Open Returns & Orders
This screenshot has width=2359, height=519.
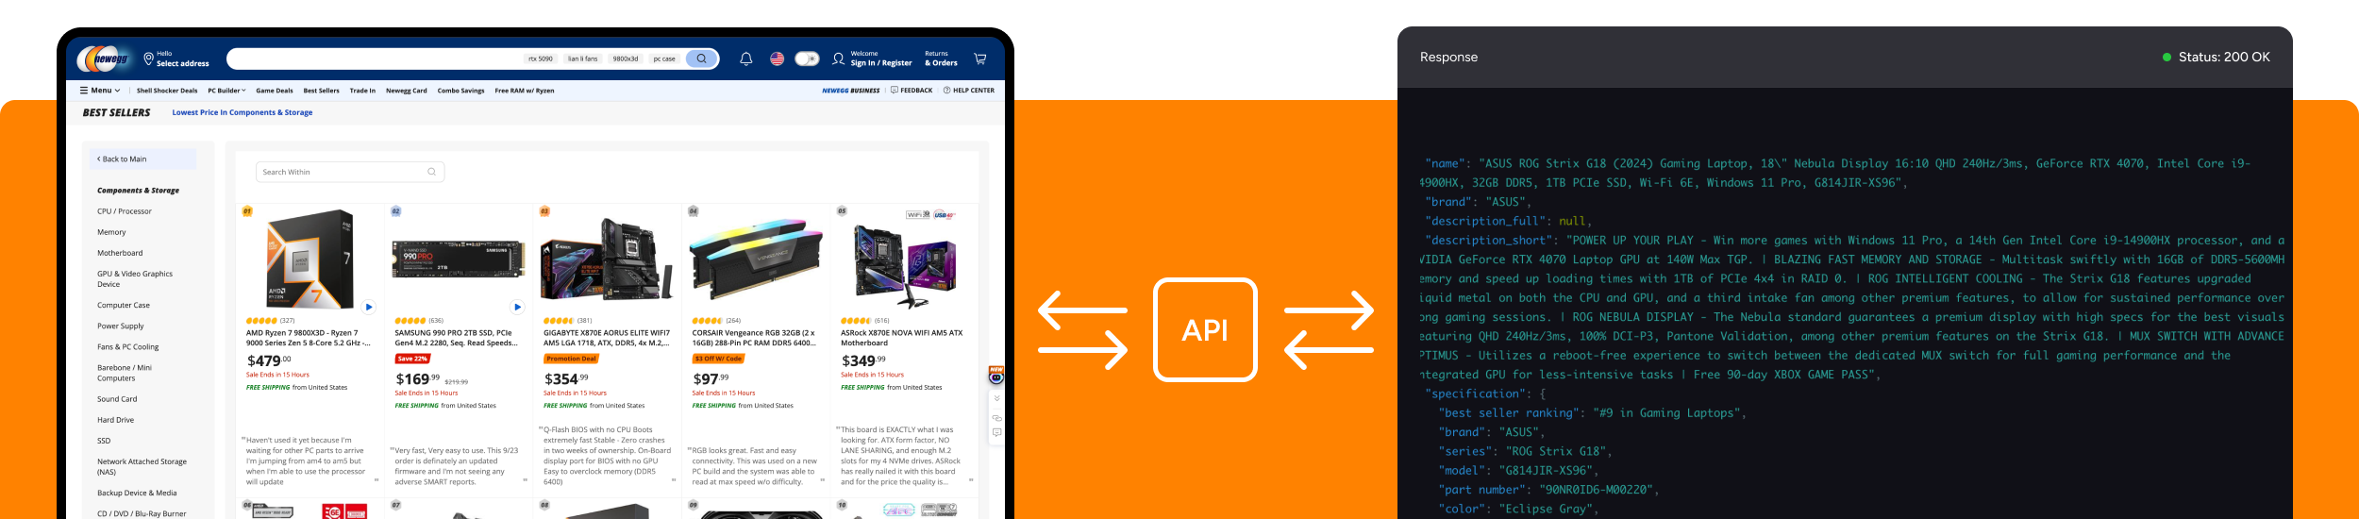tap(941, 59)
